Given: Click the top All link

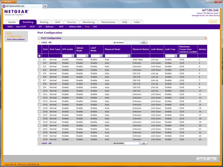Looking at the screenshot, I should pos(50,43).
